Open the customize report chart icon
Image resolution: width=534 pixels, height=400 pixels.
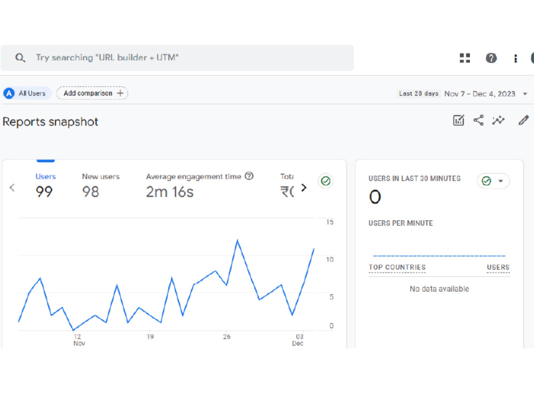458,120
